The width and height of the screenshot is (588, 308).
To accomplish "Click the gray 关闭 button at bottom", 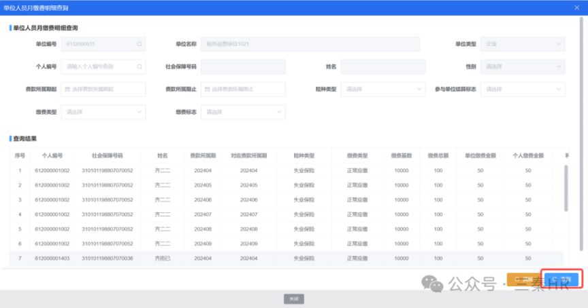I will [294, 299].
